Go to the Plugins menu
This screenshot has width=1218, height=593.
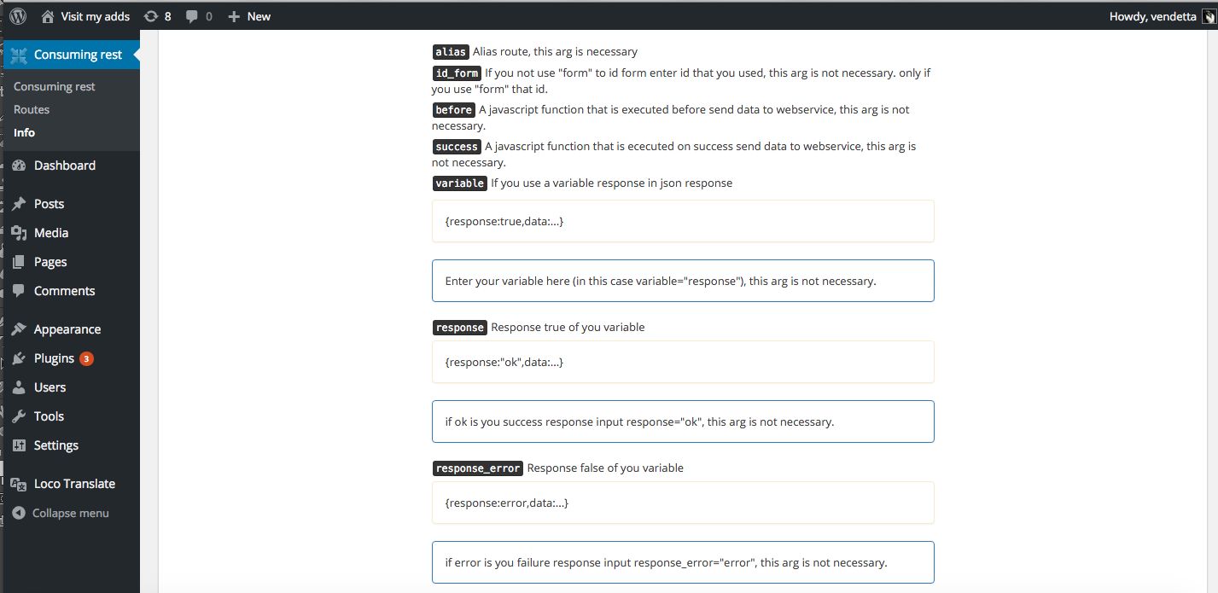point(54,358)
